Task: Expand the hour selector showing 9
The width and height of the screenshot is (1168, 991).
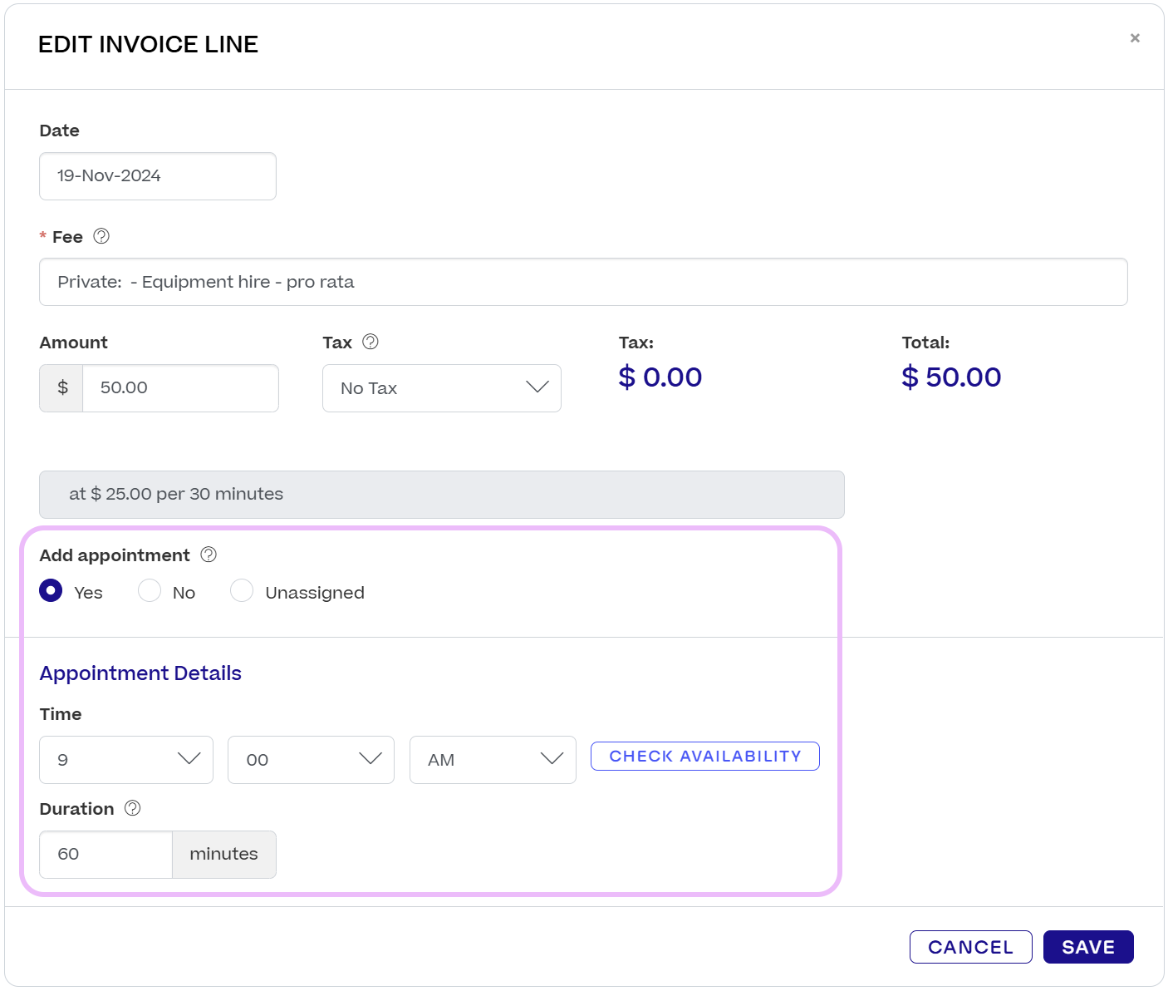Action: [x=125, y=759]
